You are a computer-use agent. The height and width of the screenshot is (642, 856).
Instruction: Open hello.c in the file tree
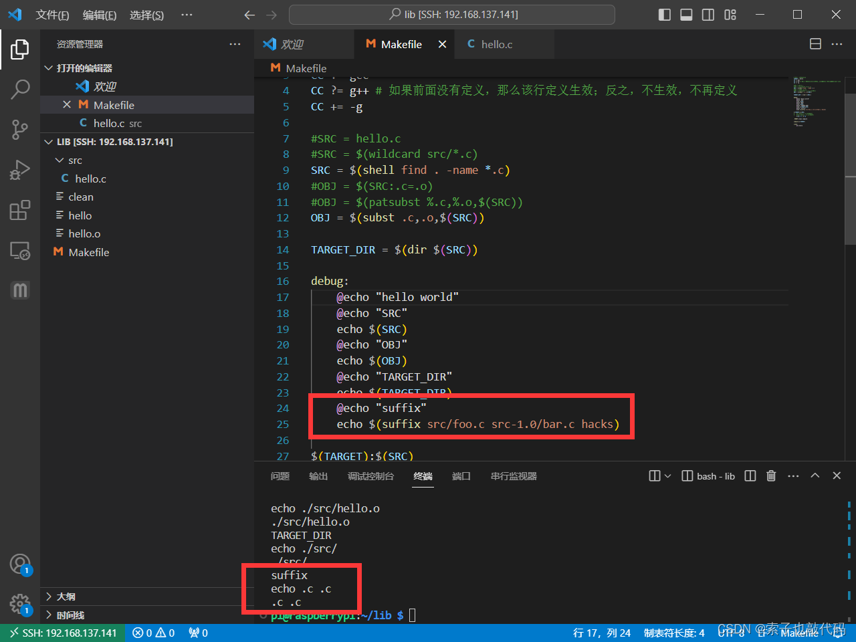point(147,179)
